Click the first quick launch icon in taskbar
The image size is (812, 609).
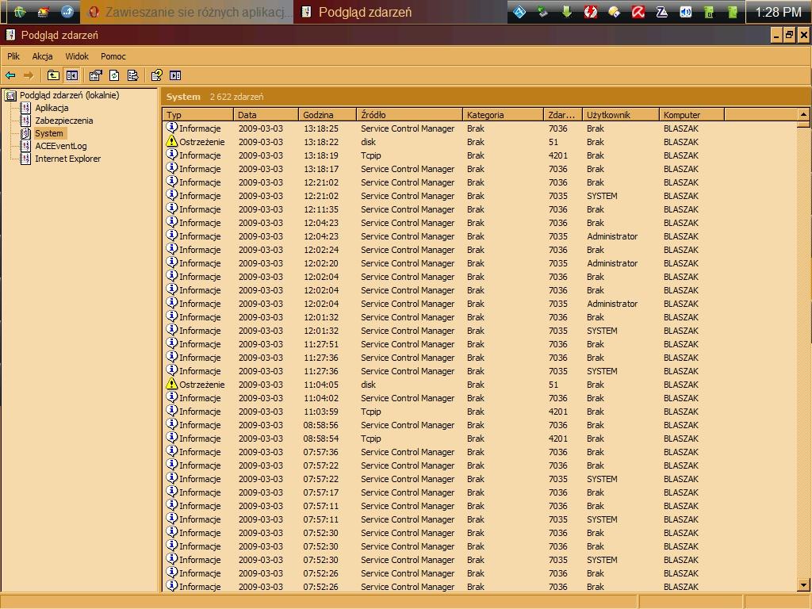tap(20, 12)
